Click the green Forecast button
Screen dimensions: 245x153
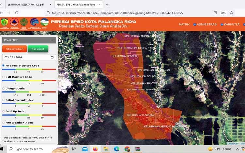coord(38,49)
